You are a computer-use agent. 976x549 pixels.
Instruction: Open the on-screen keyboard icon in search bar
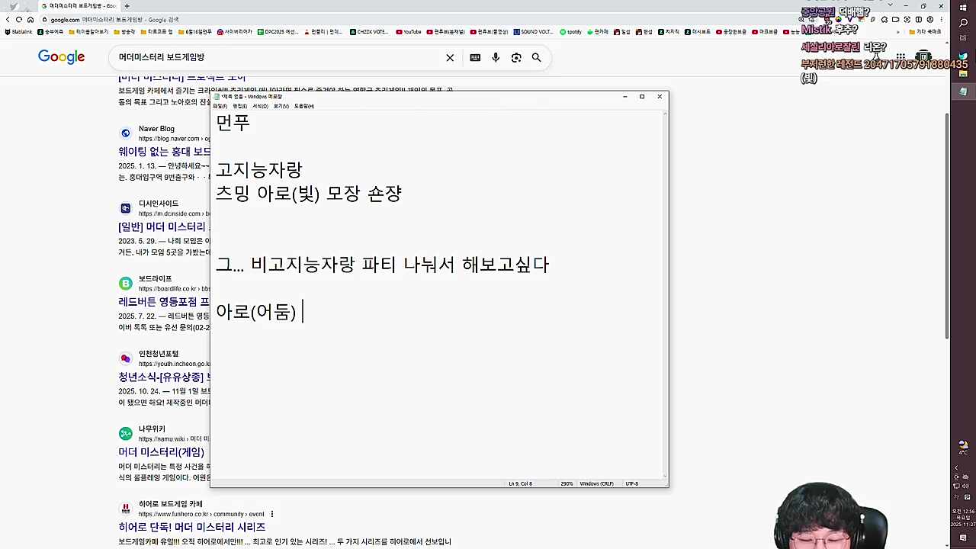(475, 57)
